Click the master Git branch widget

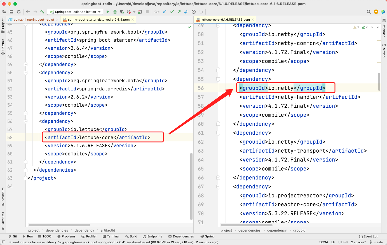(x=377, y=242)
